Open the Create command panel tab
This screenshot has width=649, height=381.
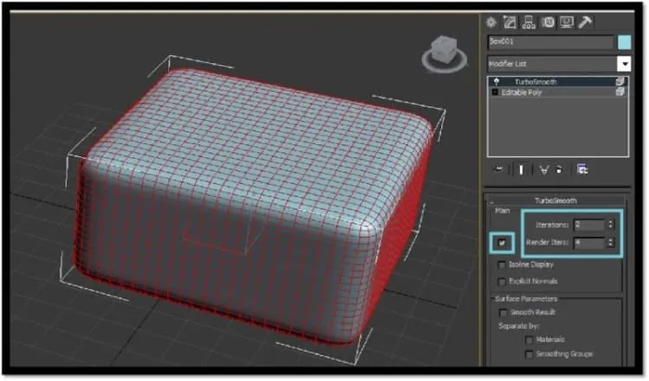click(x=492, y=22)
